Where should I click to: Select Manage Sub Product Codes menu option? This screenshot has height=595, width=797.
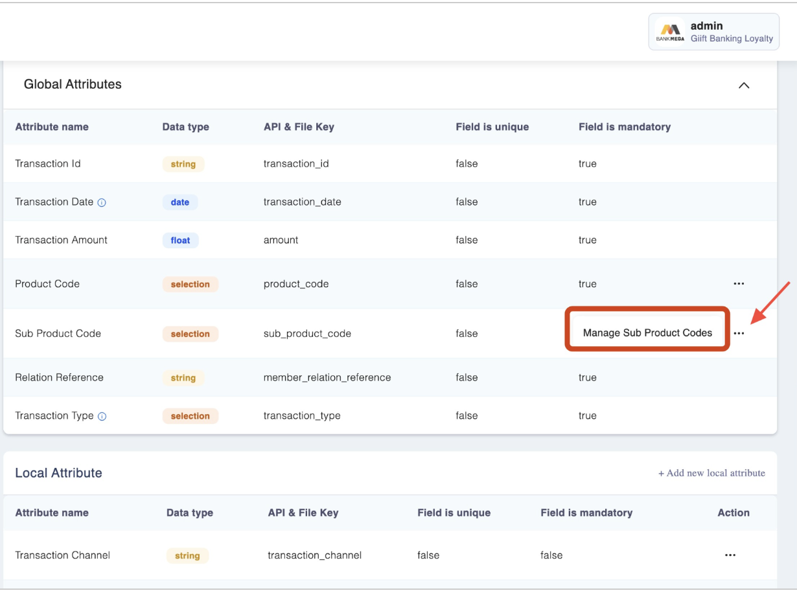pyautogui.click(x=647, y=333)
